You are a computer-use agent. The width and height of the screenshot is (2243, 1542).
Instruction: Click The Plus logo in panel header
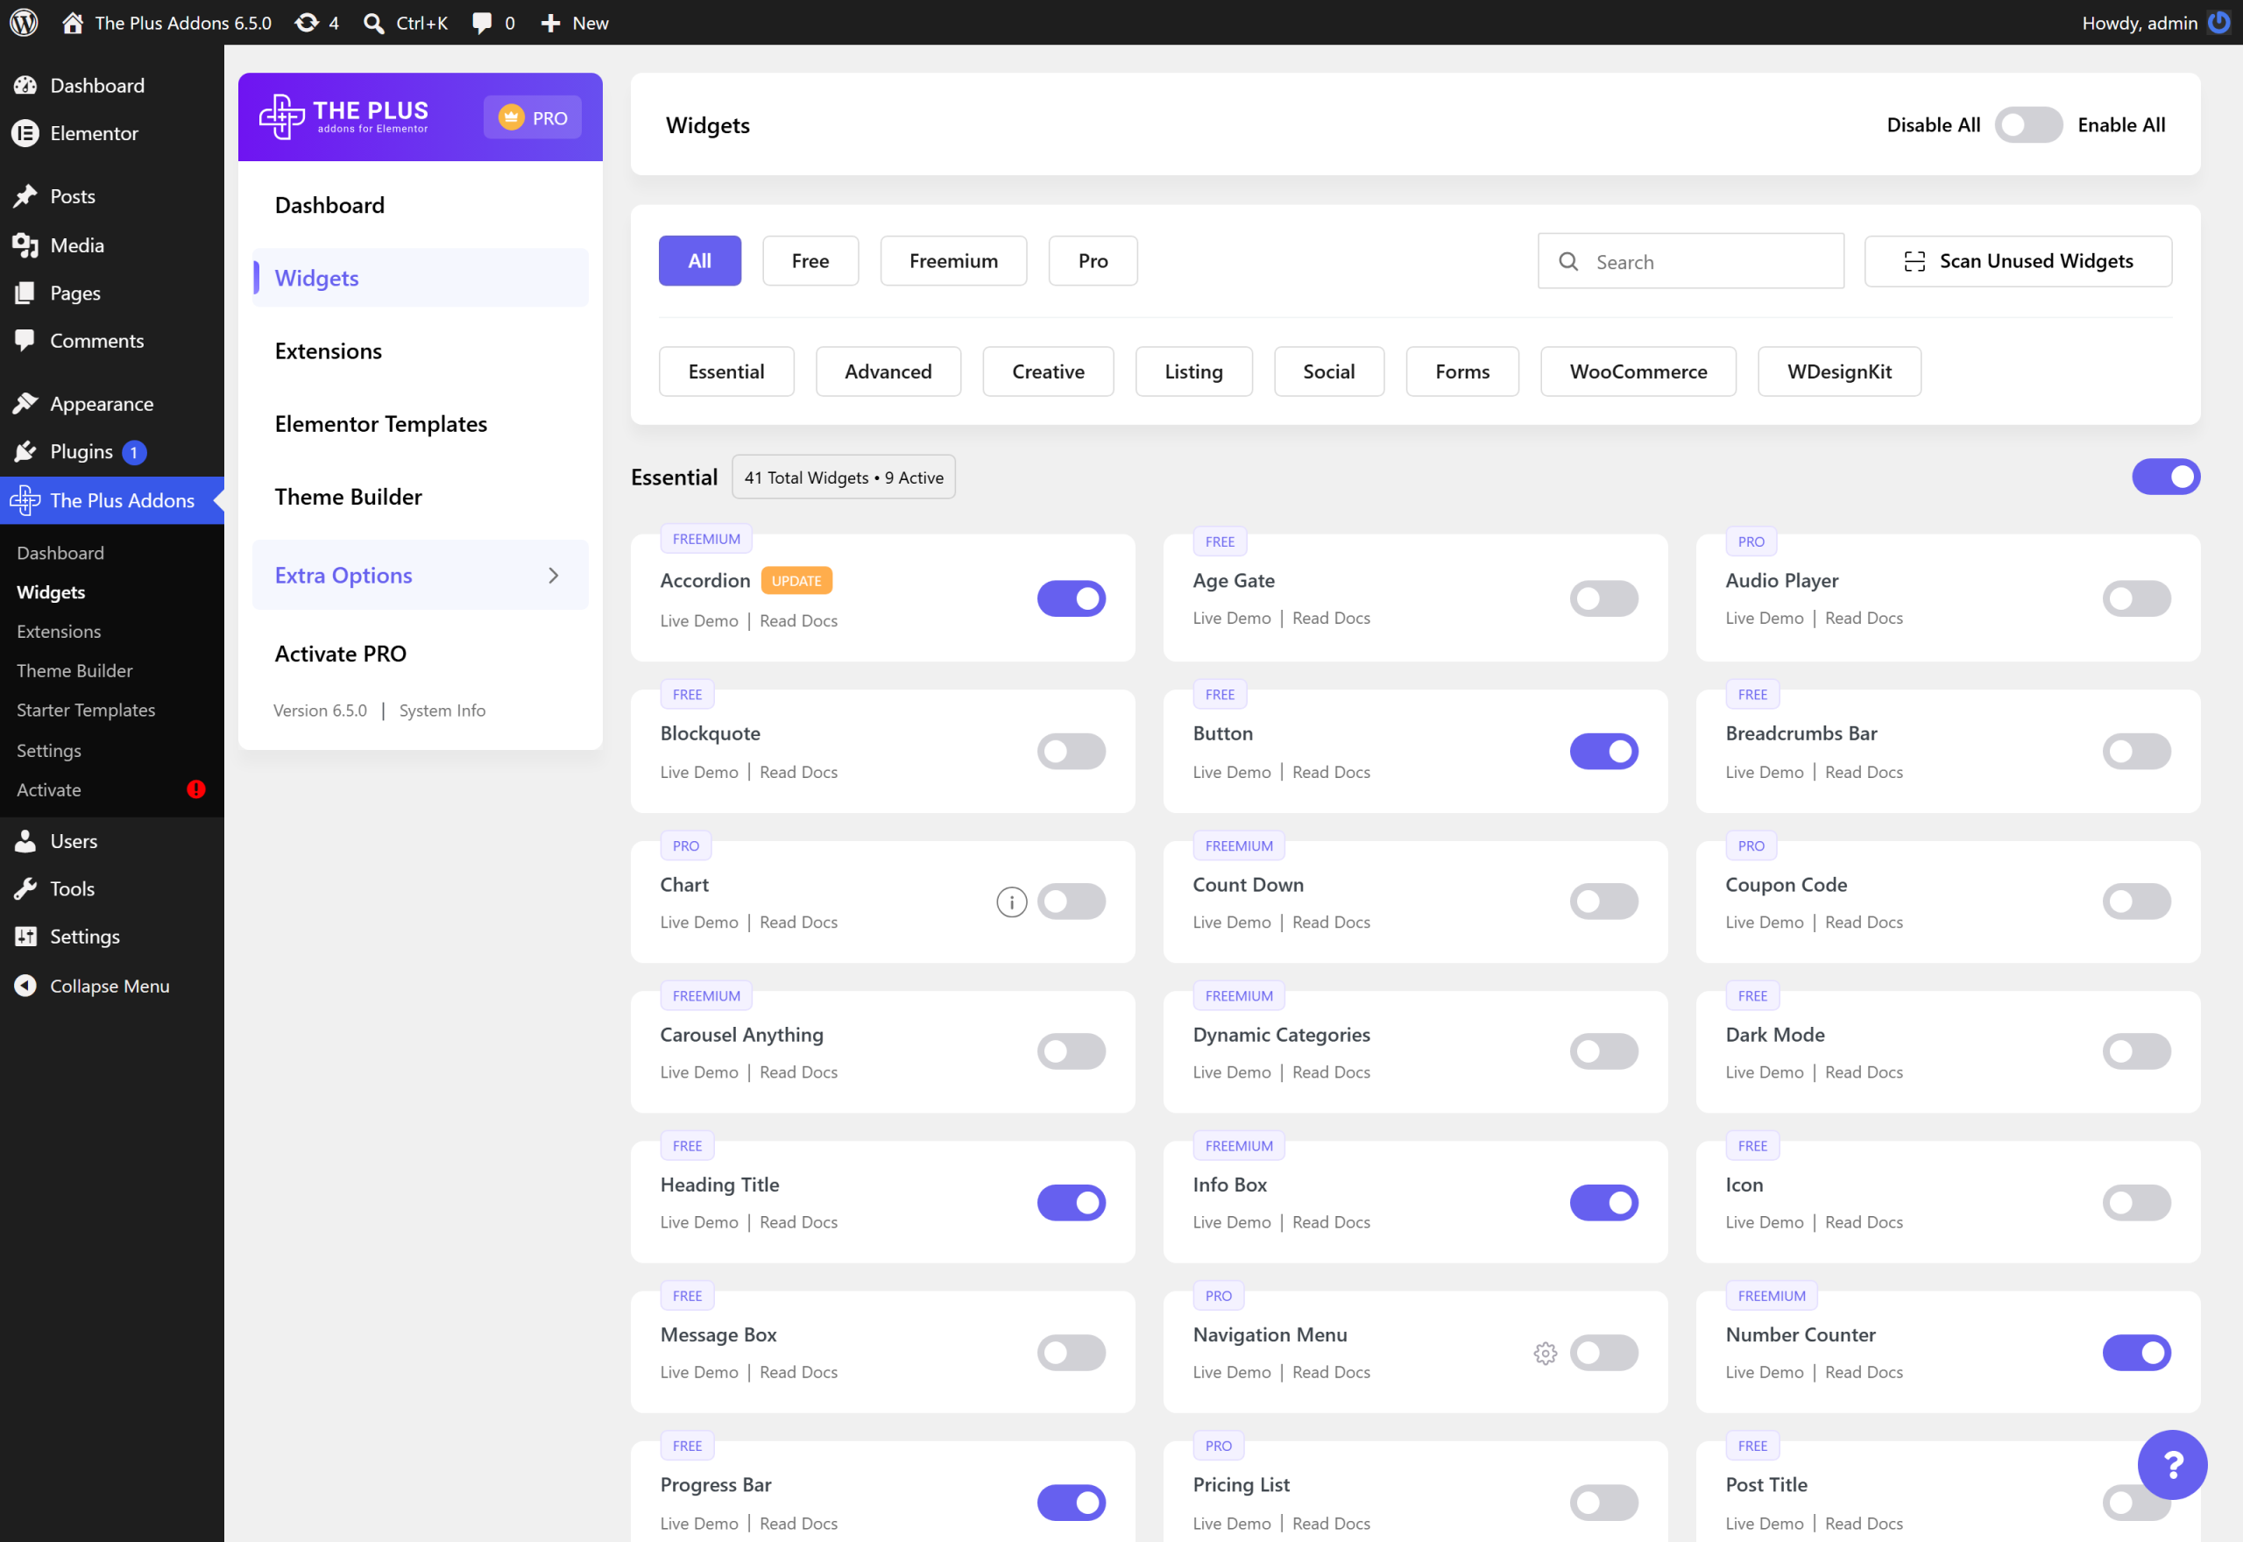click(345, 117)
